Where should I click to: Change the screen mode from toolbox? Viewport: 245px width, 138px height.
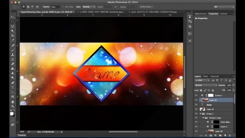(x=13, y=125)
